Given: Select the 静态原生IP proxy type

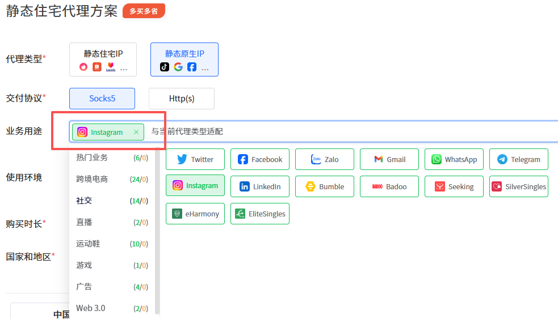Looking at the screenshot, I should tap(184, 59).
